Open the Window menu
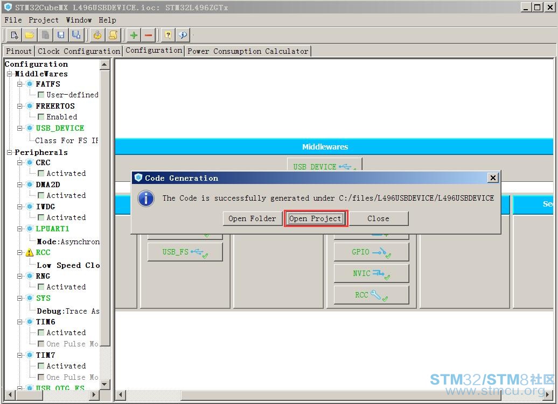This screenshot has width=558, height=404. coord(79,20)
